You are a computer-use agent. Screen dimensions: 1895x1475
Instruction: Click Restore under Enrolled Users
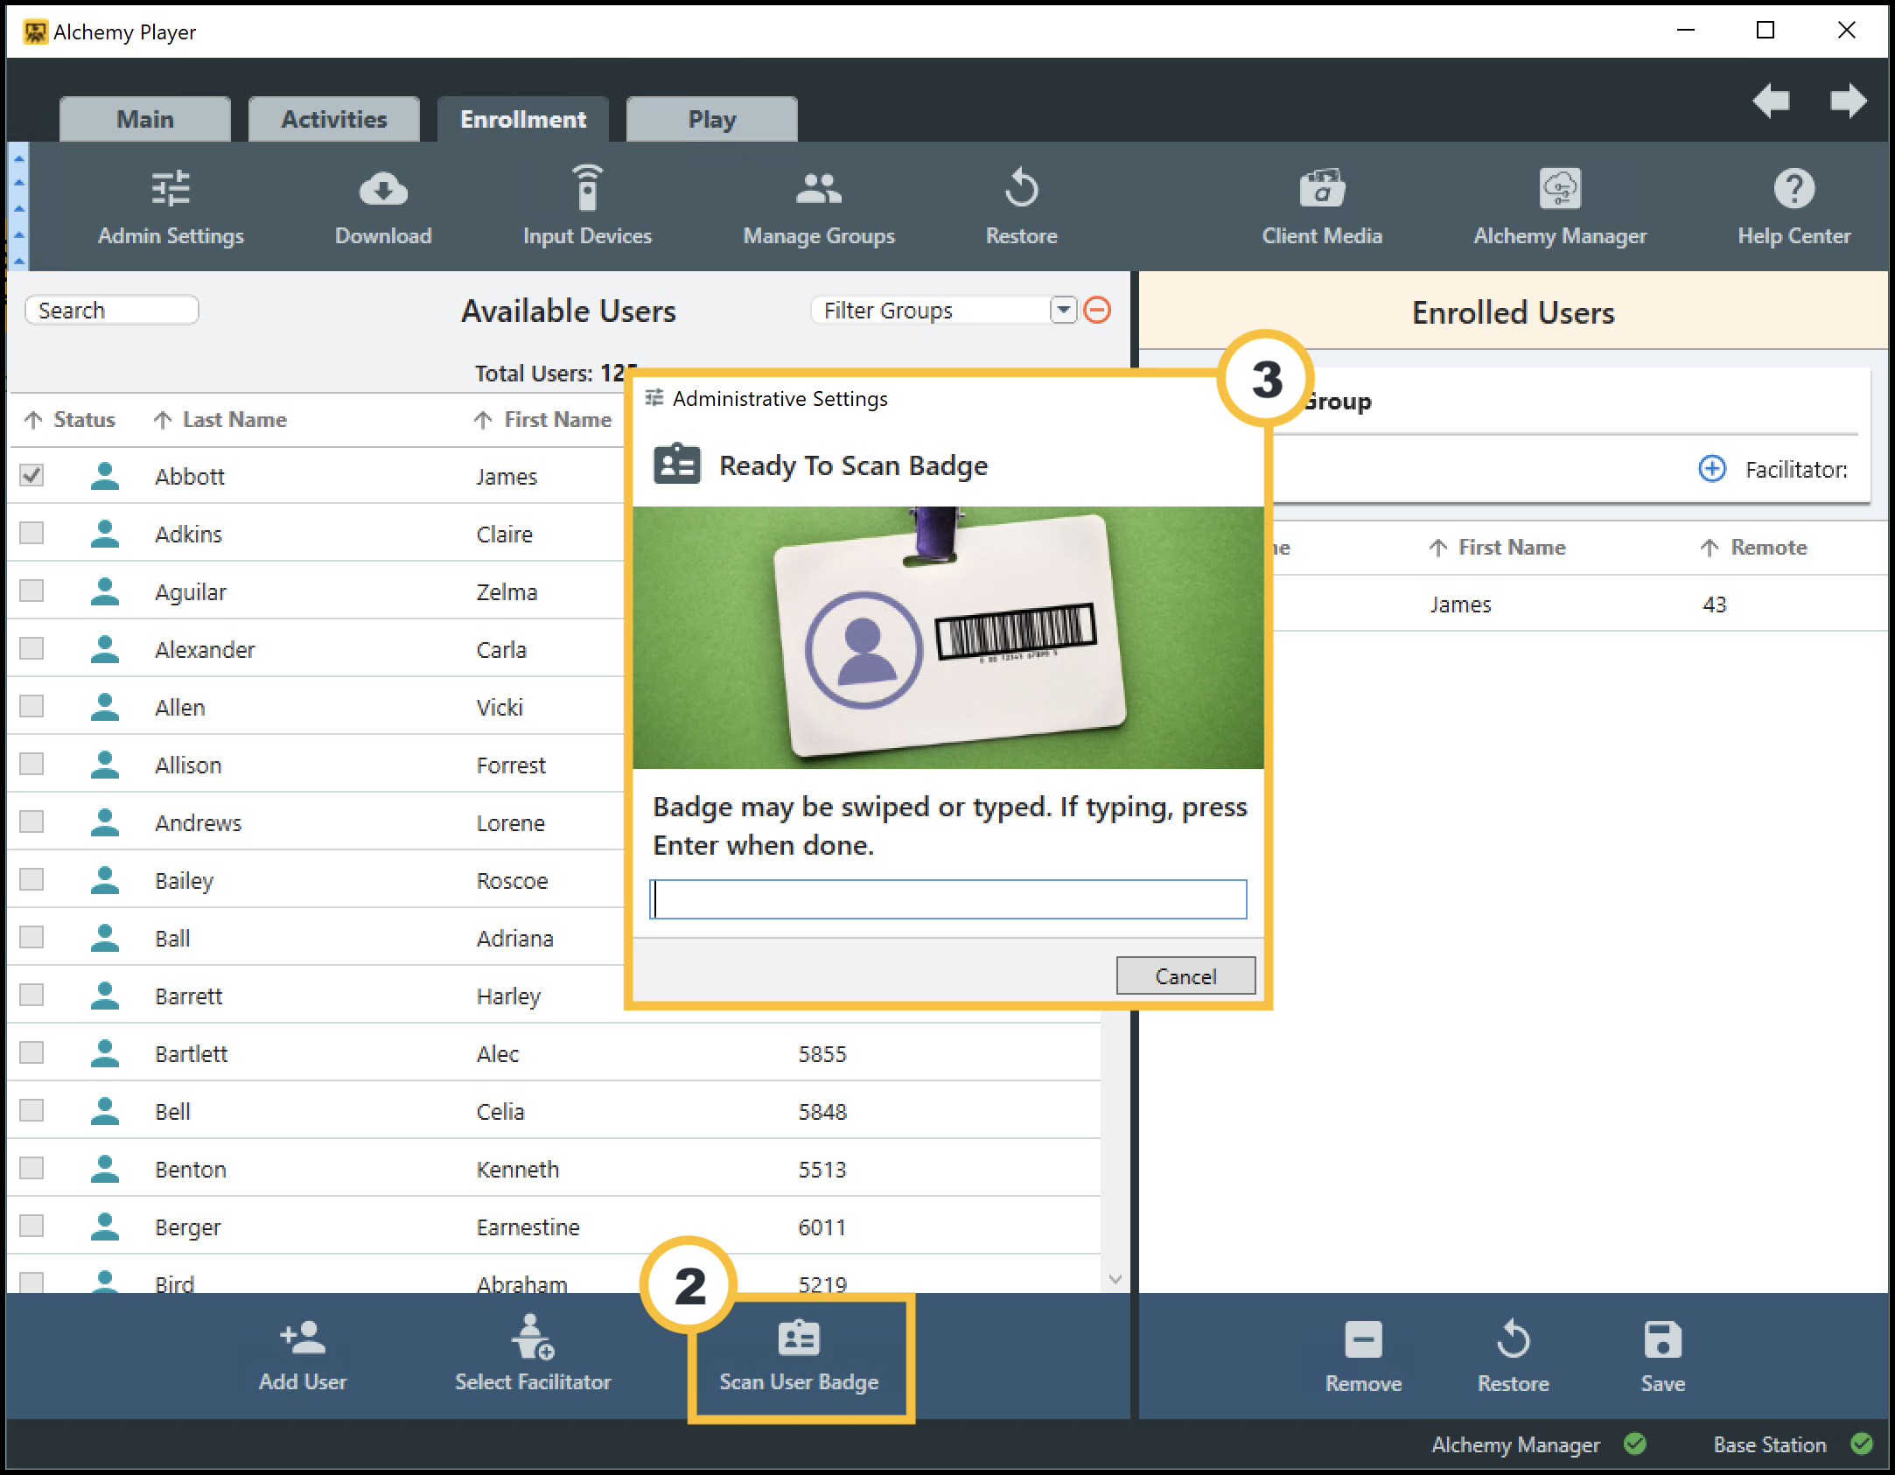pyautogui.click(x=1513, y=1357)
